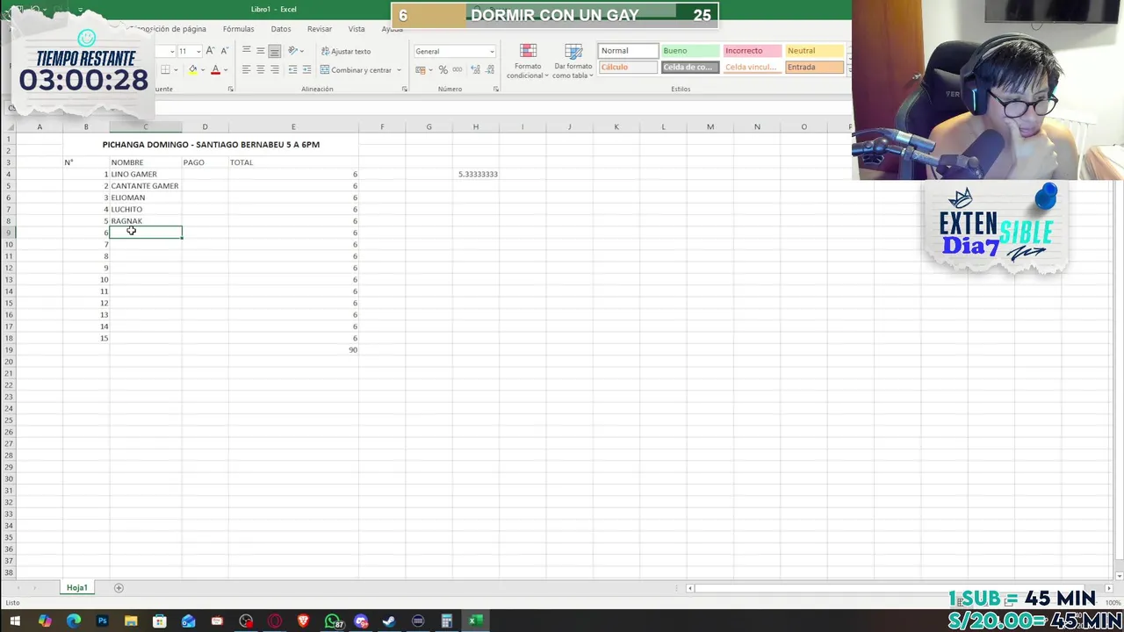Apply the Bueno cell style
Viewport: 1124px width, 632px height.
click(x=689, y=51)
